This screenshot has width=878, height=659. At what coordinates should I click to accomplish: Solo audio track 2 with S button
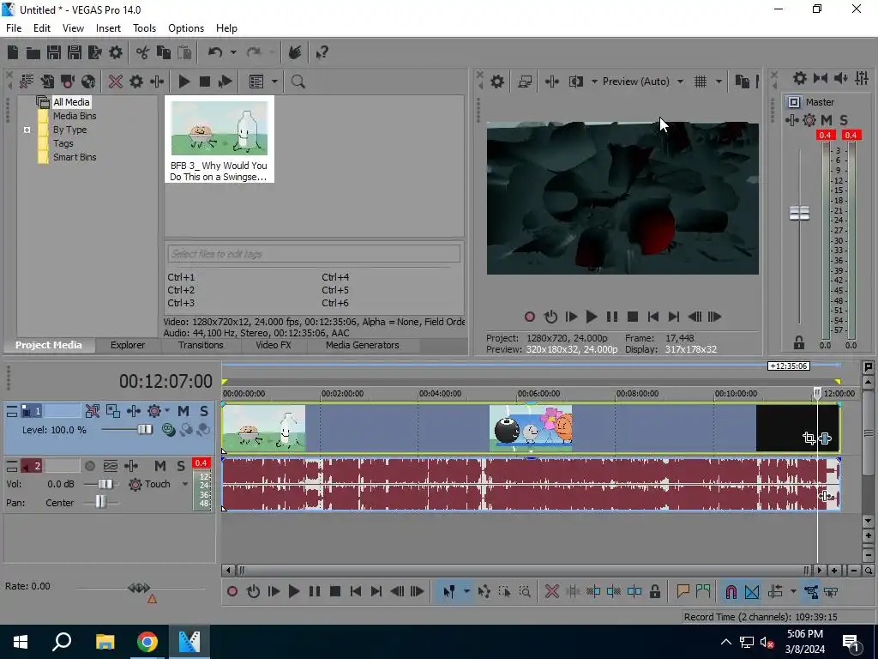(181, 466)
